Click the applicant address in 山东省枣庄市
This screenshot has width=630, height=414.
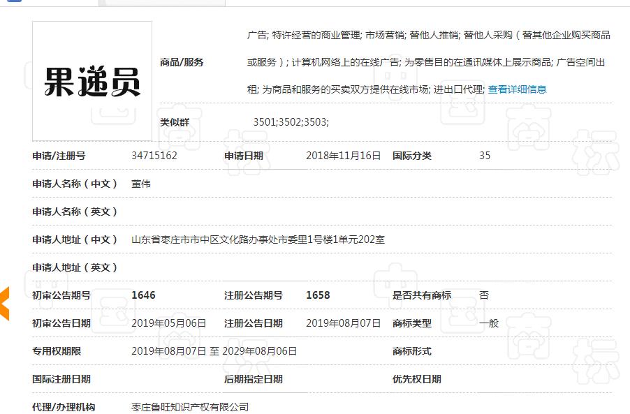(258, 239)
